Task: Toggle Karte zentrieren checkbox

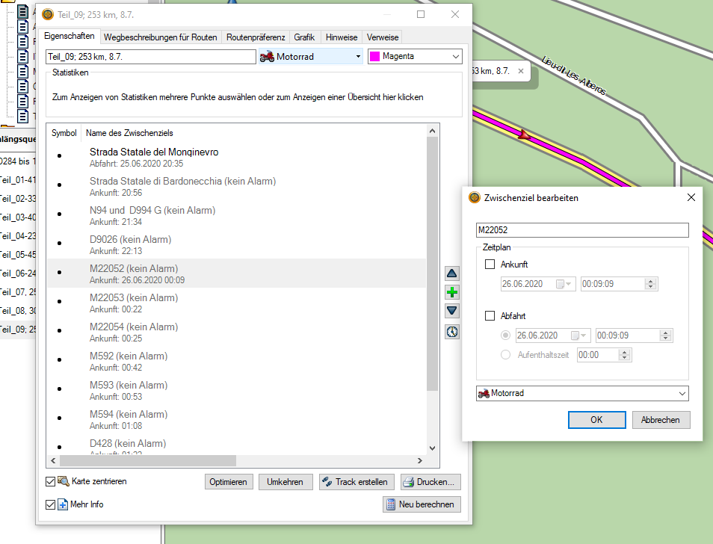Action: (51, 482)
